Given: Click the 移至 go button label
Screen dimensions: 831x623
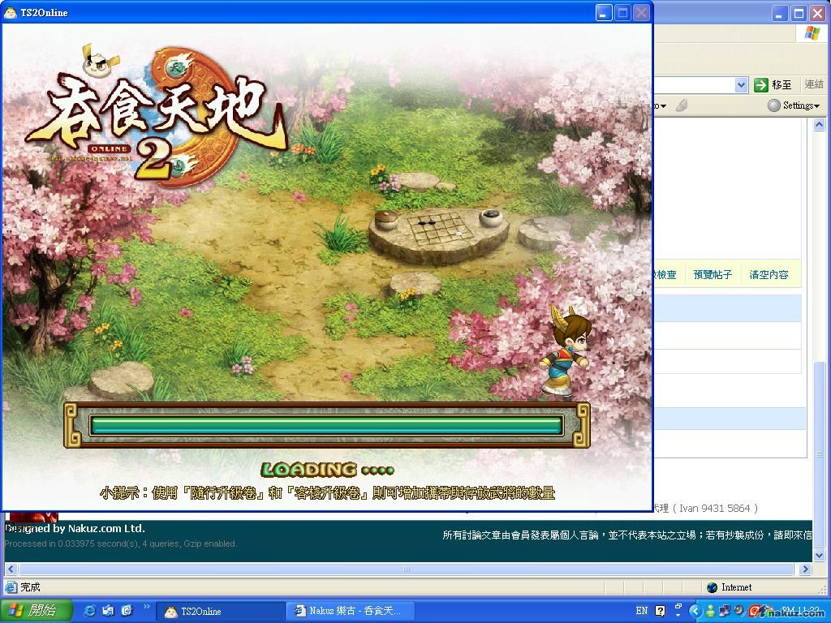Looking at the screenshot, I should coord(781,84).
